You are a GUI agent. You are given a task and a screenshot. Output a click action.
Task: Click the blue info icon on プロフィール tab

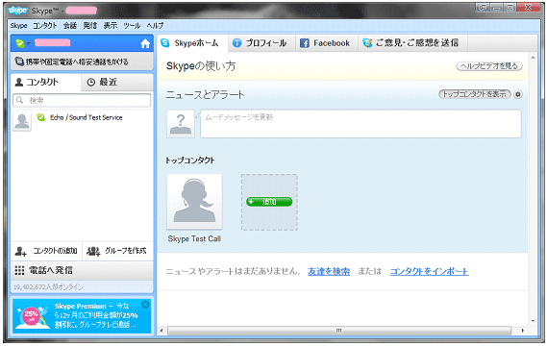click(x=236, y=43)
